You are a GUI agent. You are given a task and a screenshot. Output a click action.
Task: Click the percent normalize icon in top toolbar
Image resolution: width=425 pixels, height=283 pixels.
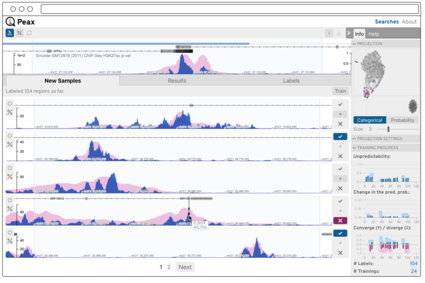click(x=20, y=33)
